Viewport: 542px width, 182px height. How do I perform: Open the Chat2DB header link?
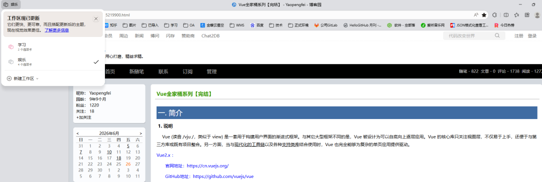point(210,36)
